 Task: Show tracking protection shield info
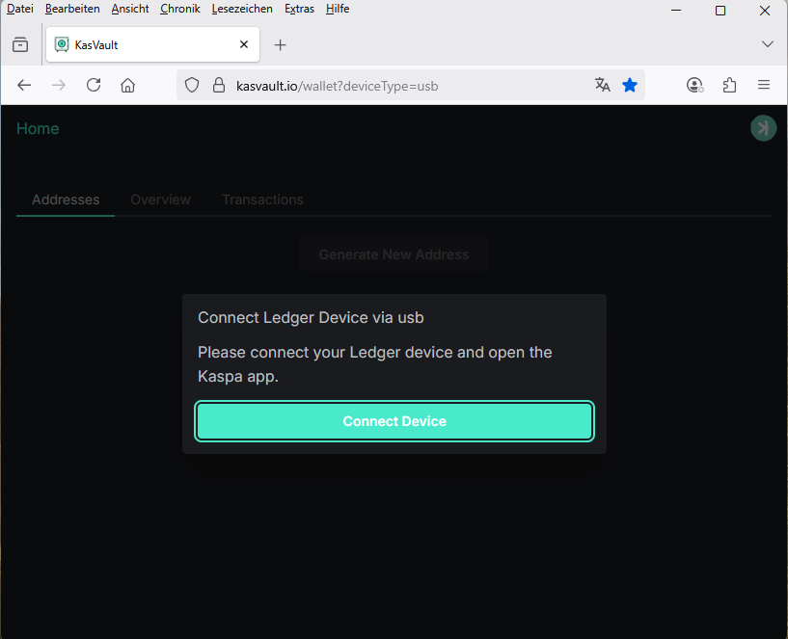click(x=192, y=86)
